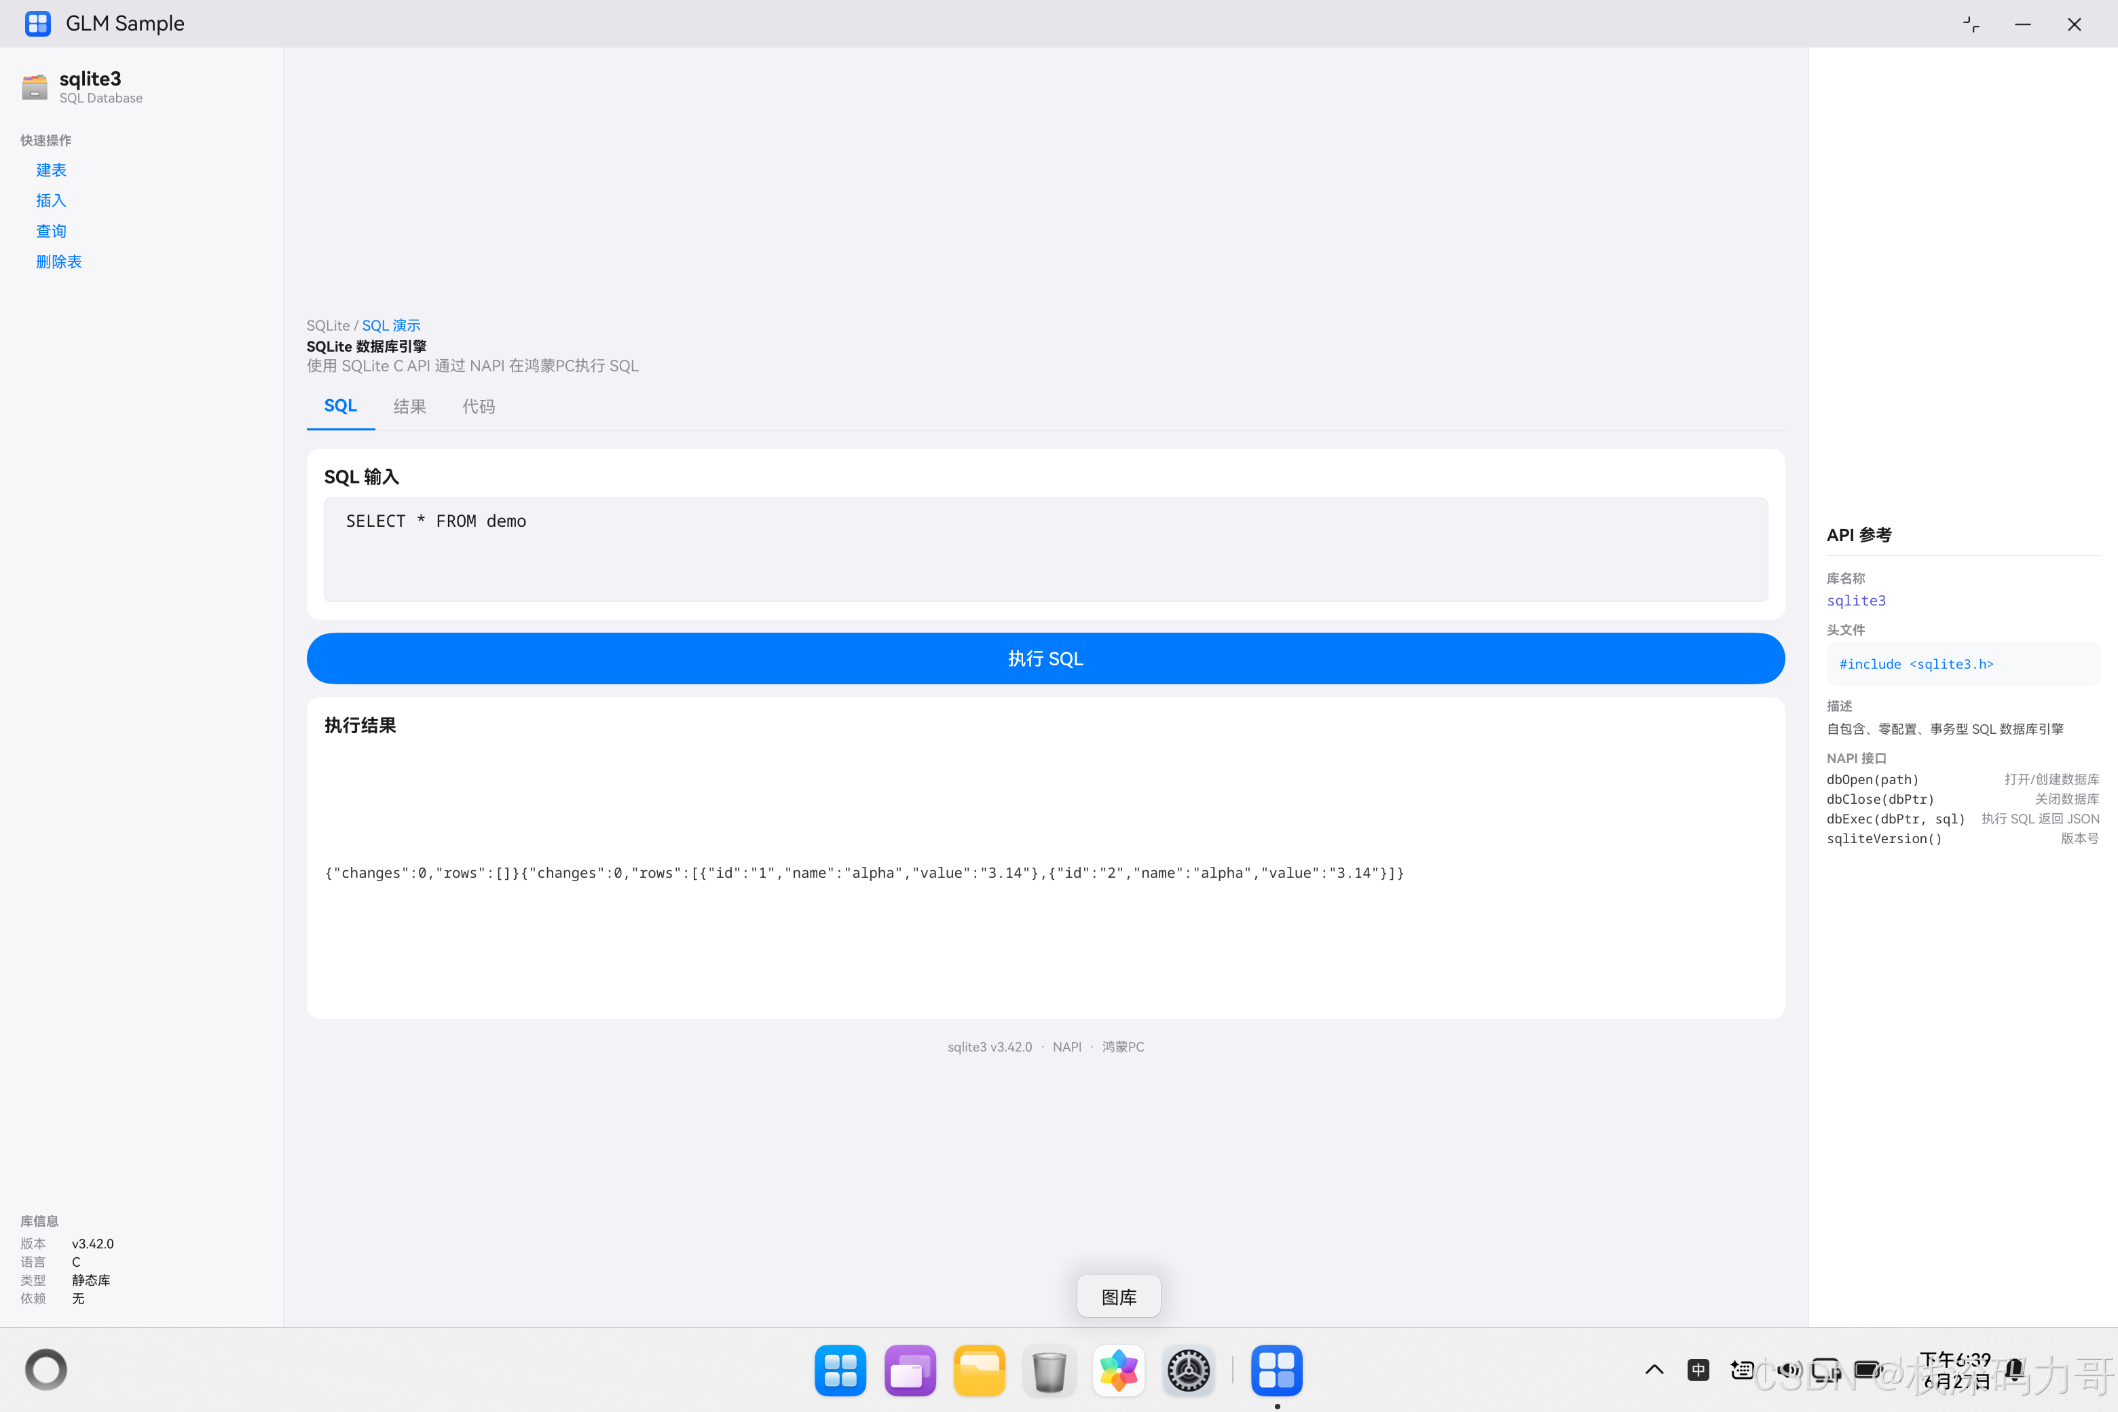Viewport: 2118px width, 1412px height.
Task: Click the sqlite3 title in sidebar header
Action: (90, 78)
